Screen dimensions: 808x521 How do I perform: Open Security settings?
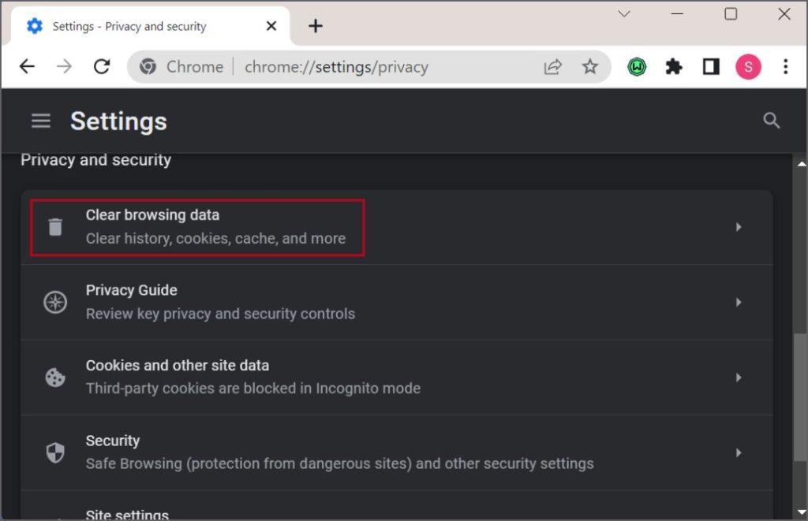tap(397, 452)
